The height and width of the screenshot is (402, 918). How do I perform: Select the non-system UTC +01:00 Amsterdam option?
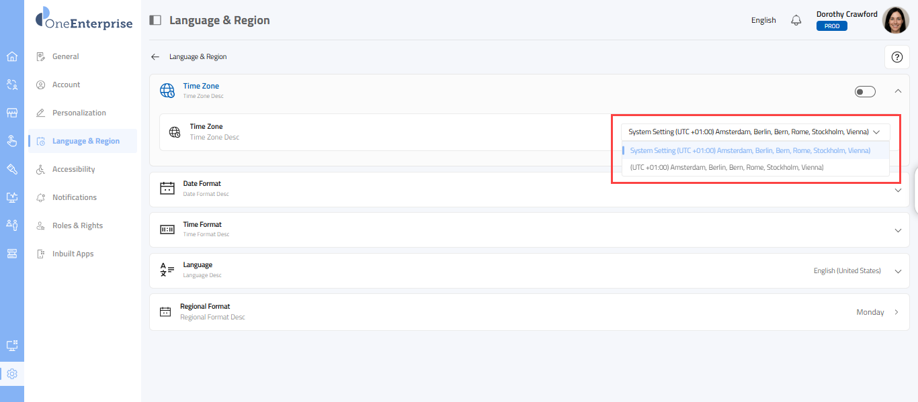coord(726,167)
